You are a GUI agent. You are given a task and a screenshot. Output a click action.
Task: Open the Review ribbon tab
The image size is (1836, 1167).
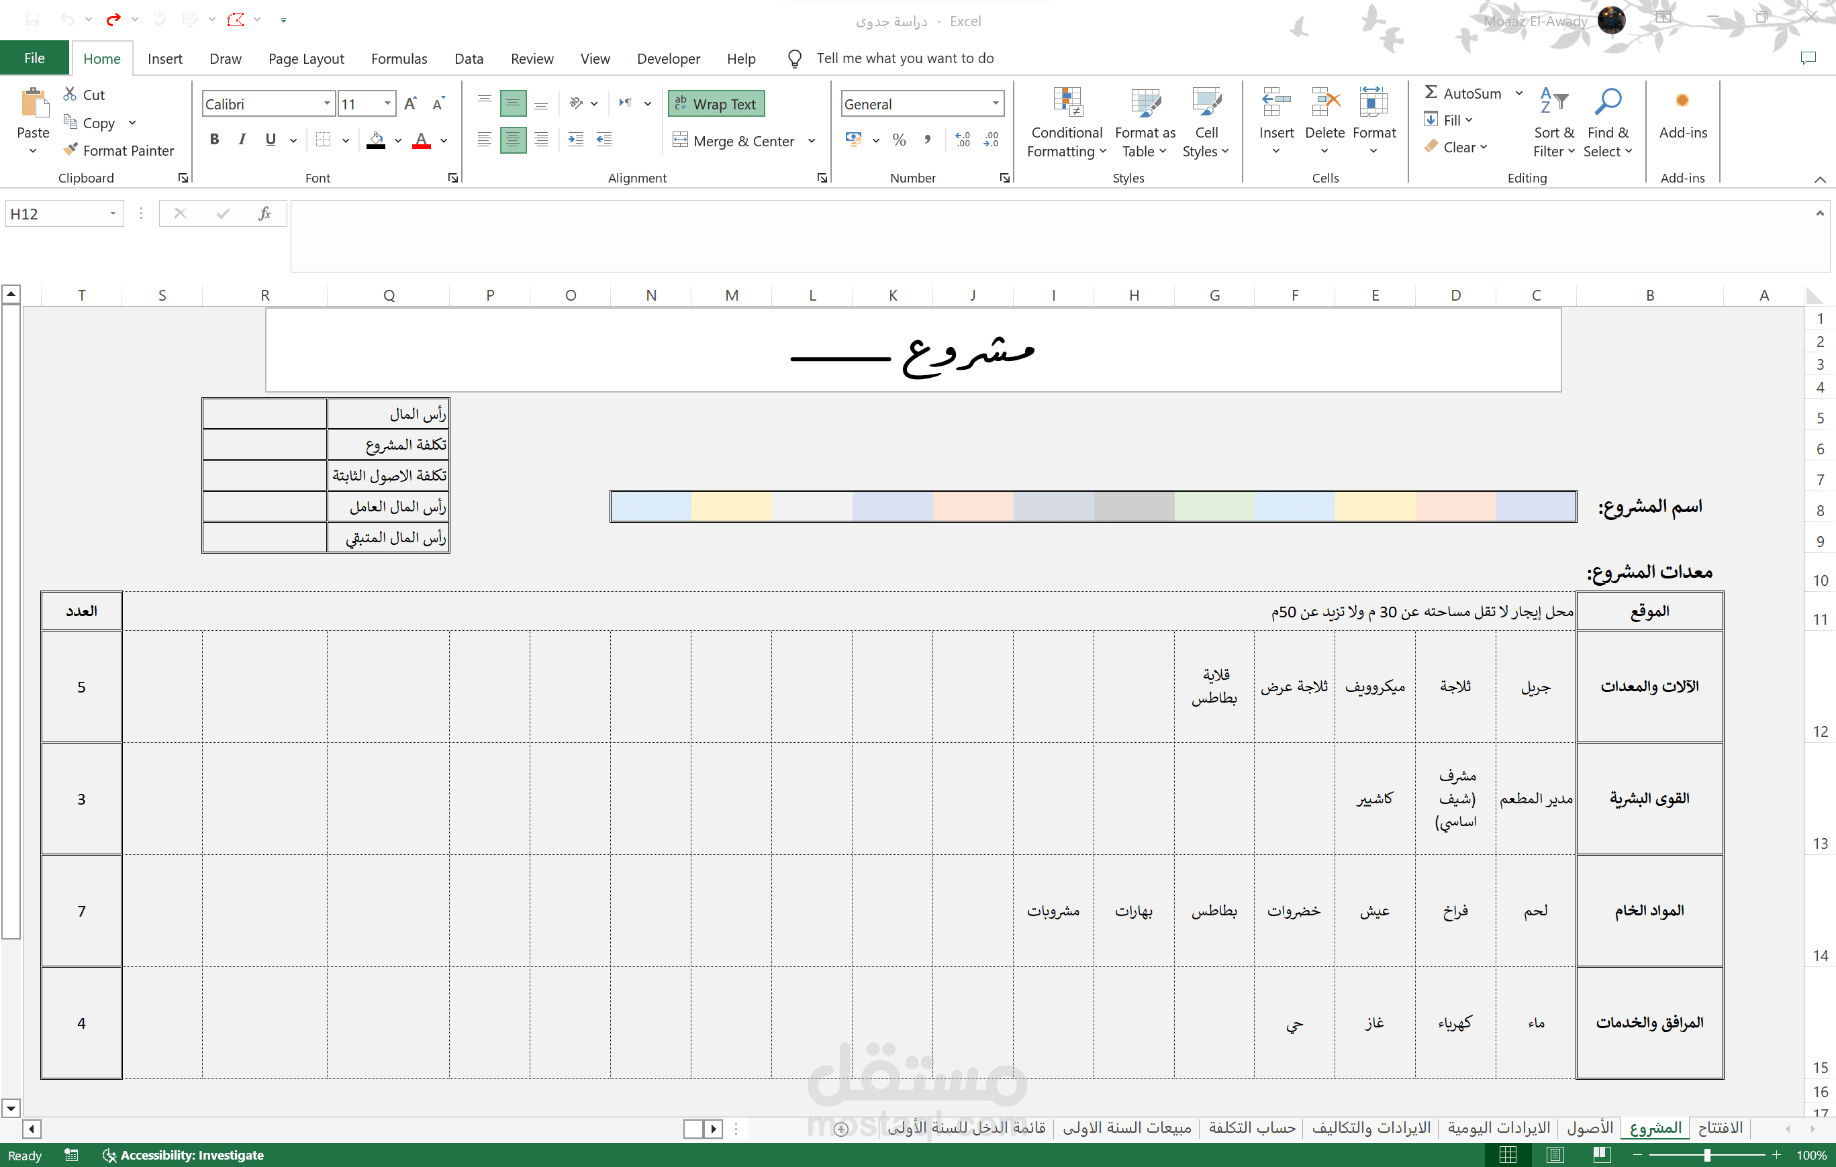tap(532, 58)
